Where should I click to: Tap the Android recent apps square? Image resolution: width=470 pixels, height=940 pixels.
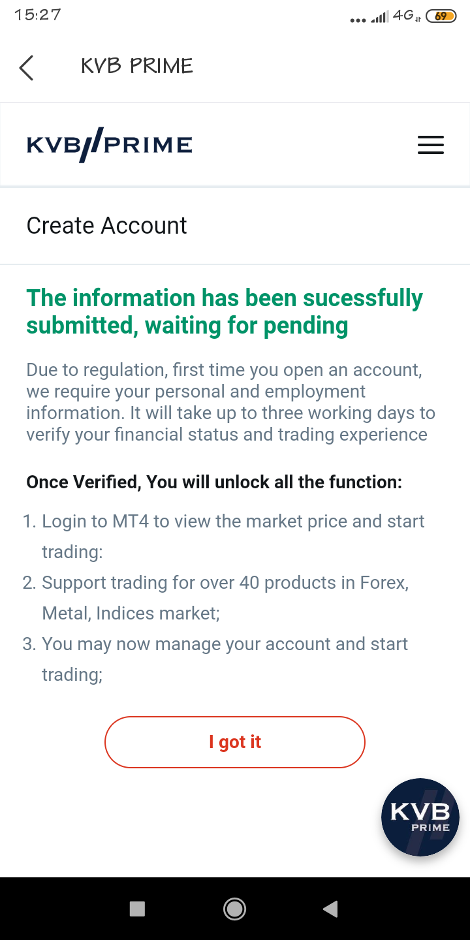coord(137,909)
